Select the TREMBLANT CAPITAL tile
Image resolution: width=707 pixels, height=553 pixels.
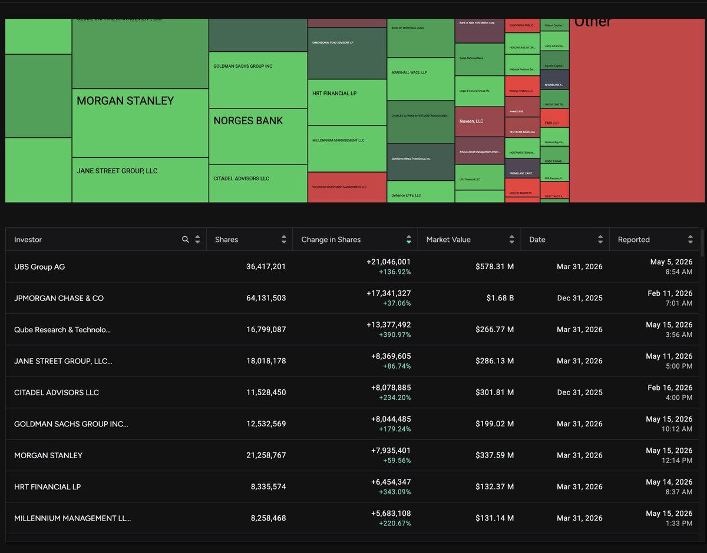[522, 168]
